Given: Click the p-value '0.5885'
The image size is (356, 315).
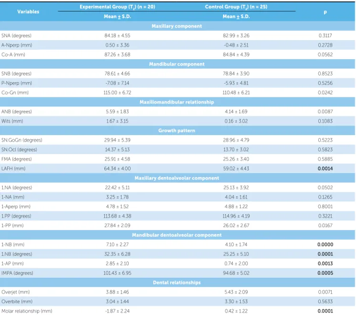Looking at the screenshot, I should coord(325,159).
